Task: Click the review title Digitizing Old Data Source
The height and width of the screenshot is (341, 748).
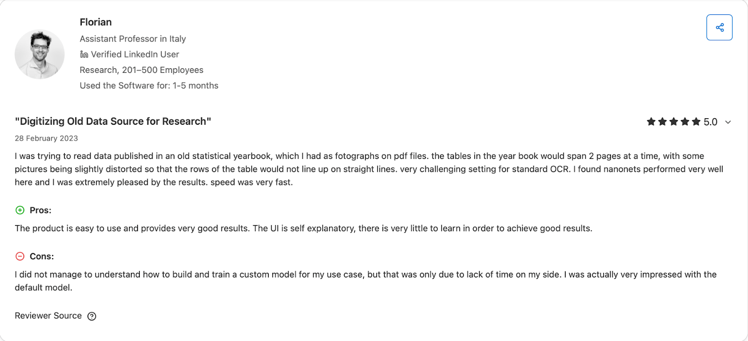Action: (113, 121)
